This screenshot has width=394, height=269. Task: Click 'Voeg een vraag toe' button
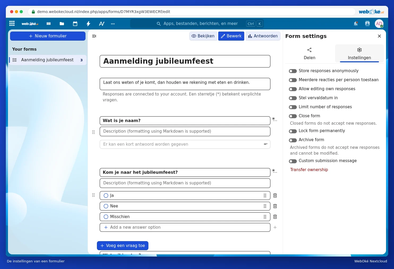[x=123, y=246]
